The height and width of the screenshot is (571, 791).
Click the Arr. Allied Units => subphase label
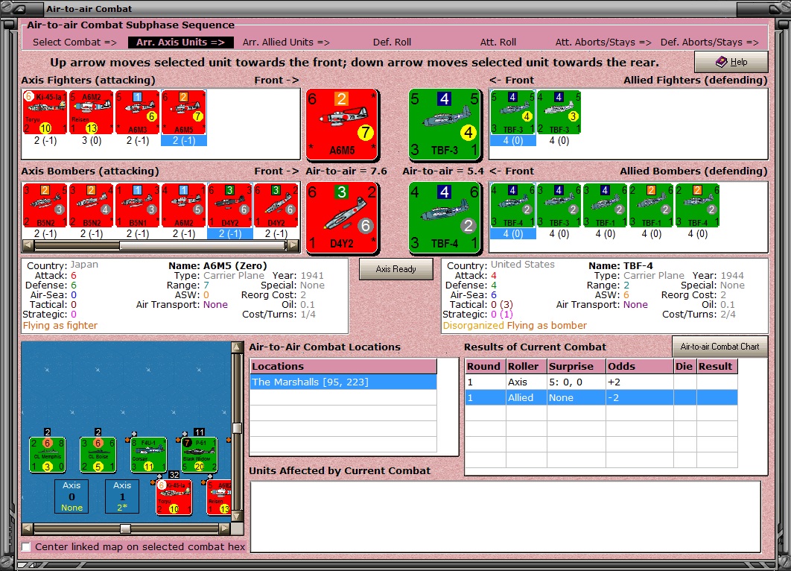286,42
